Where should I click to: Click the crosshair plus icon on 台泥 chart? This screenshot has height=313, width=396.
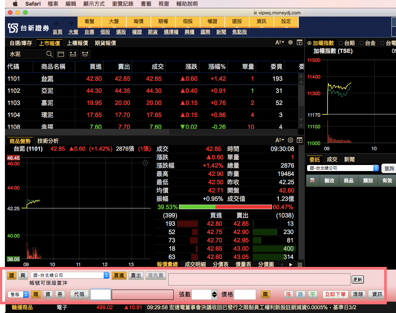click(x=146, y=163)
